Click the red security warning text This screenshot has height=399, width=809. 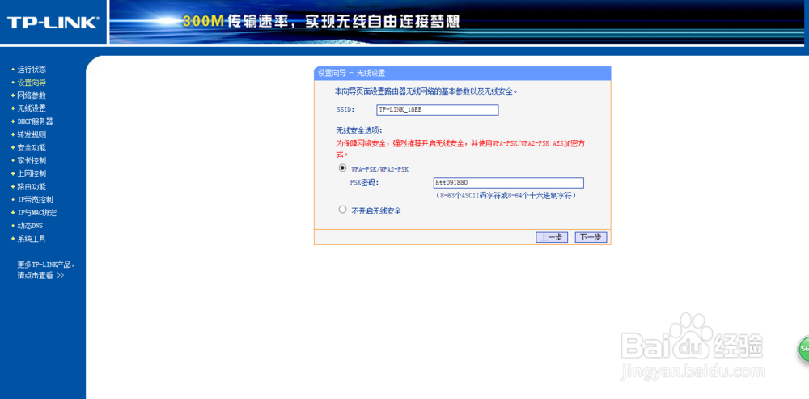[x=461, y=149]
